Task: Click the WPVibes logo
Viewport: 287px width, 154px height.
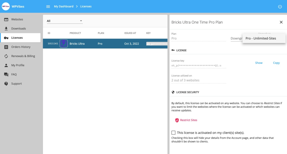Action: [x=6, y=6]
